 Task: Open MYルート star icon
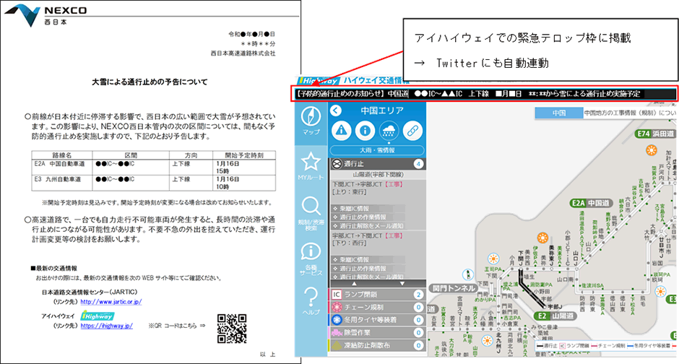click(x=311, y=161)
